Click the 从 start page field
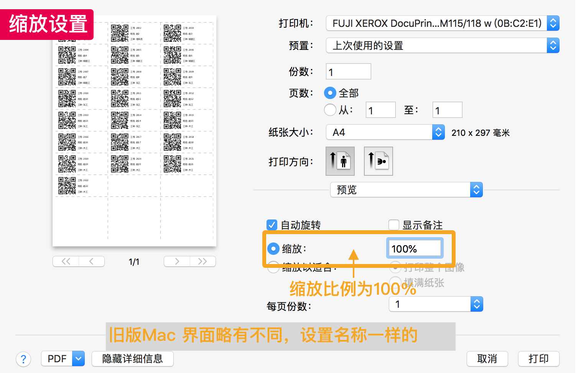The image size is (576, 373). click(x=381, y=110)
